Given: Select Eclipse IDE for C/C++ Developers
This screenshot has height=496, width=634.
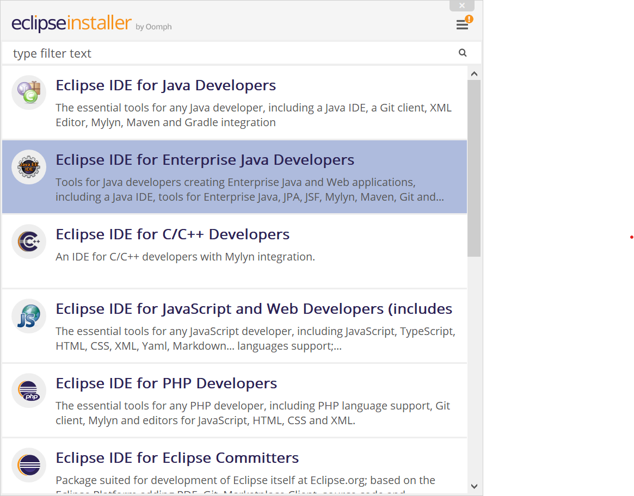Looking at the screenshot, I should click(x=235, y=251).
